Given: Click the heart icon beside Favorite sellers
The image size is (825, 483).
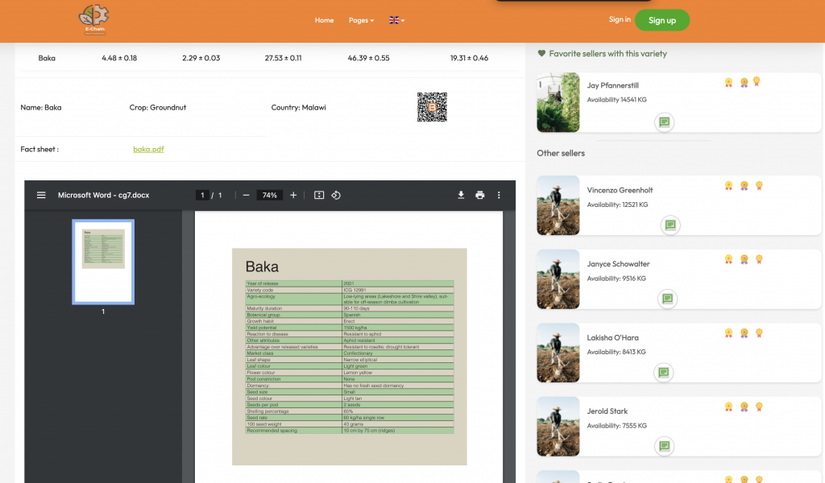Looking at the screenshot, I should 541,53.
